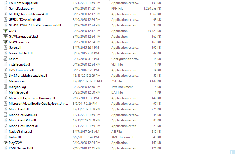Click the menyooLog text document icon
This screenshot has width=235, height=154.
tap(6, 87)
